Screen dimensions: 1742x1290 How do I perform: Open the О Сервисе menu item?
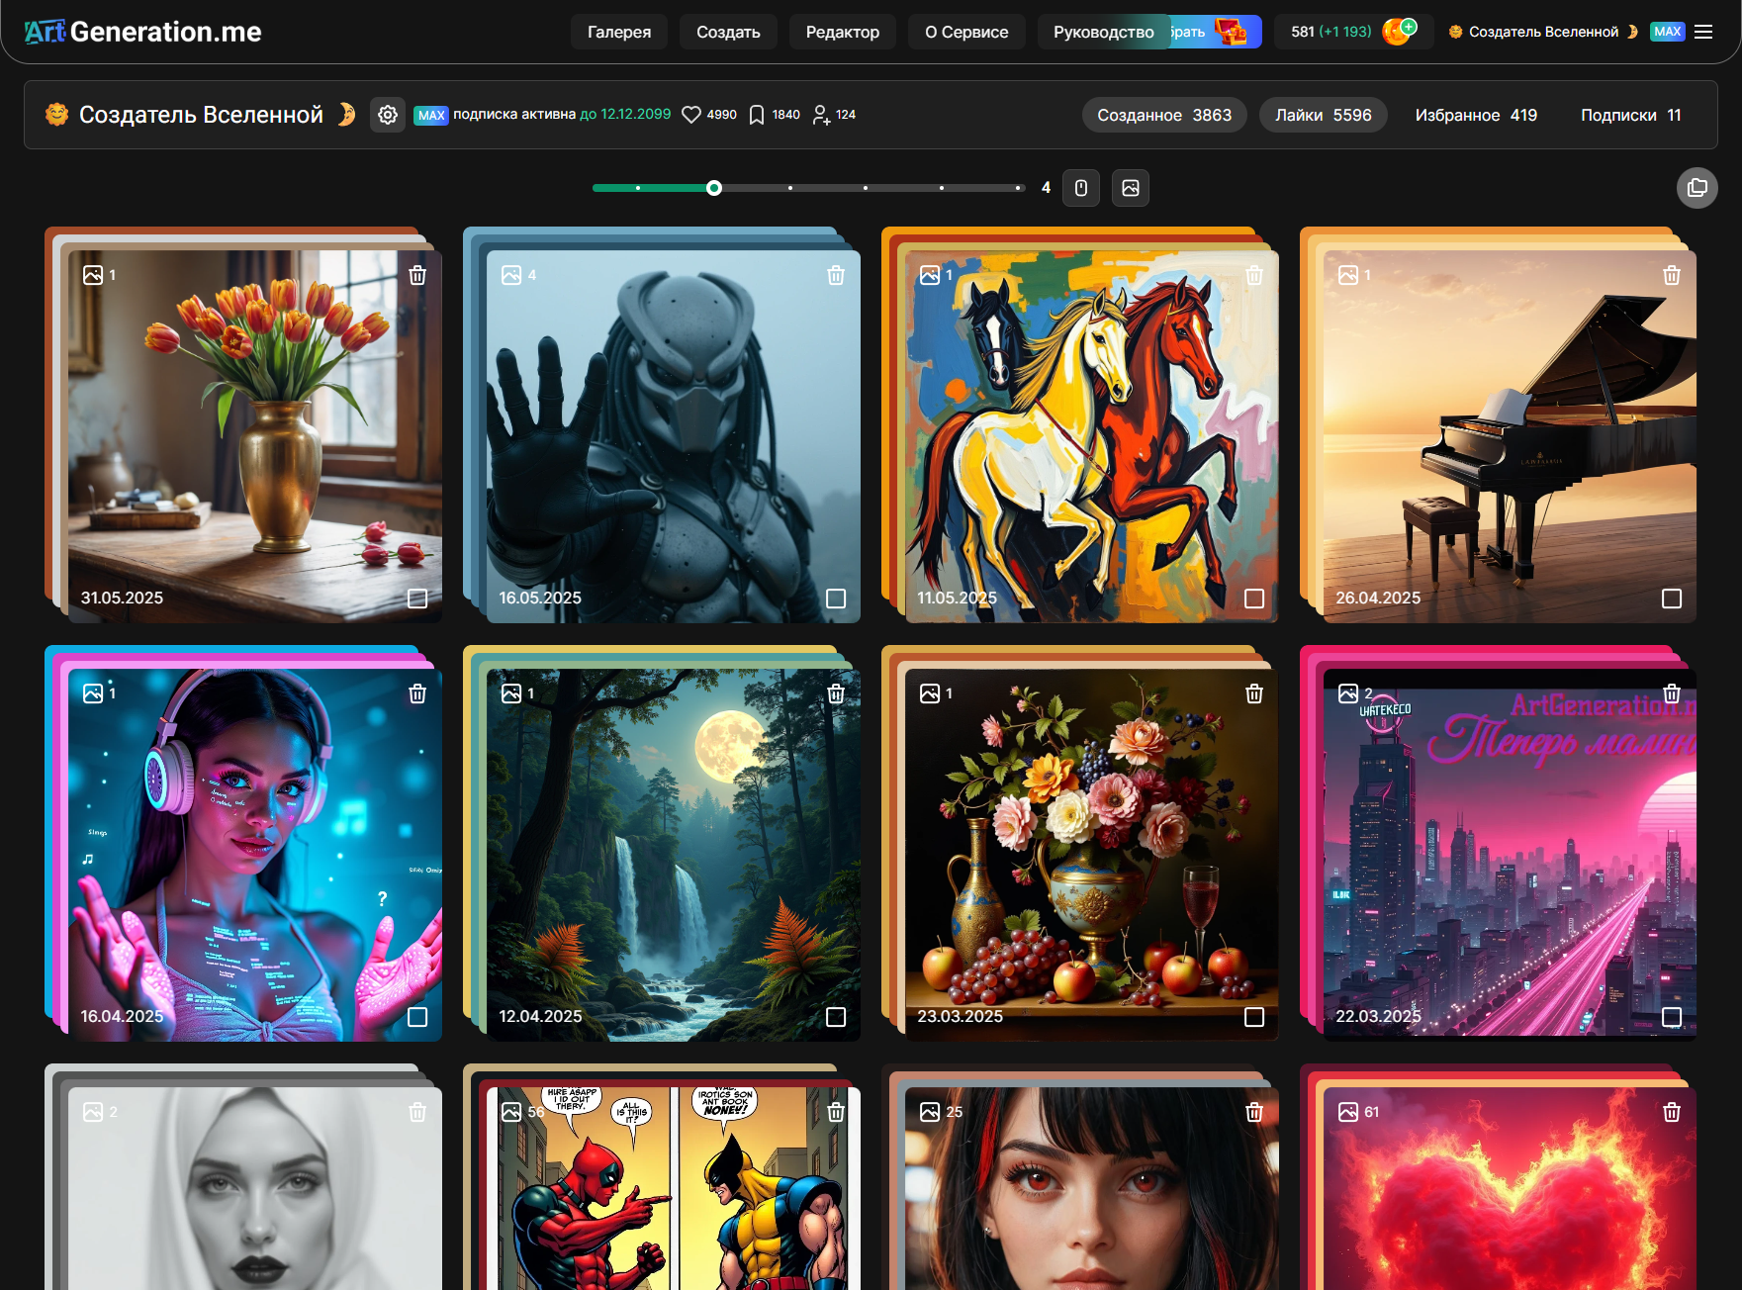966,32
